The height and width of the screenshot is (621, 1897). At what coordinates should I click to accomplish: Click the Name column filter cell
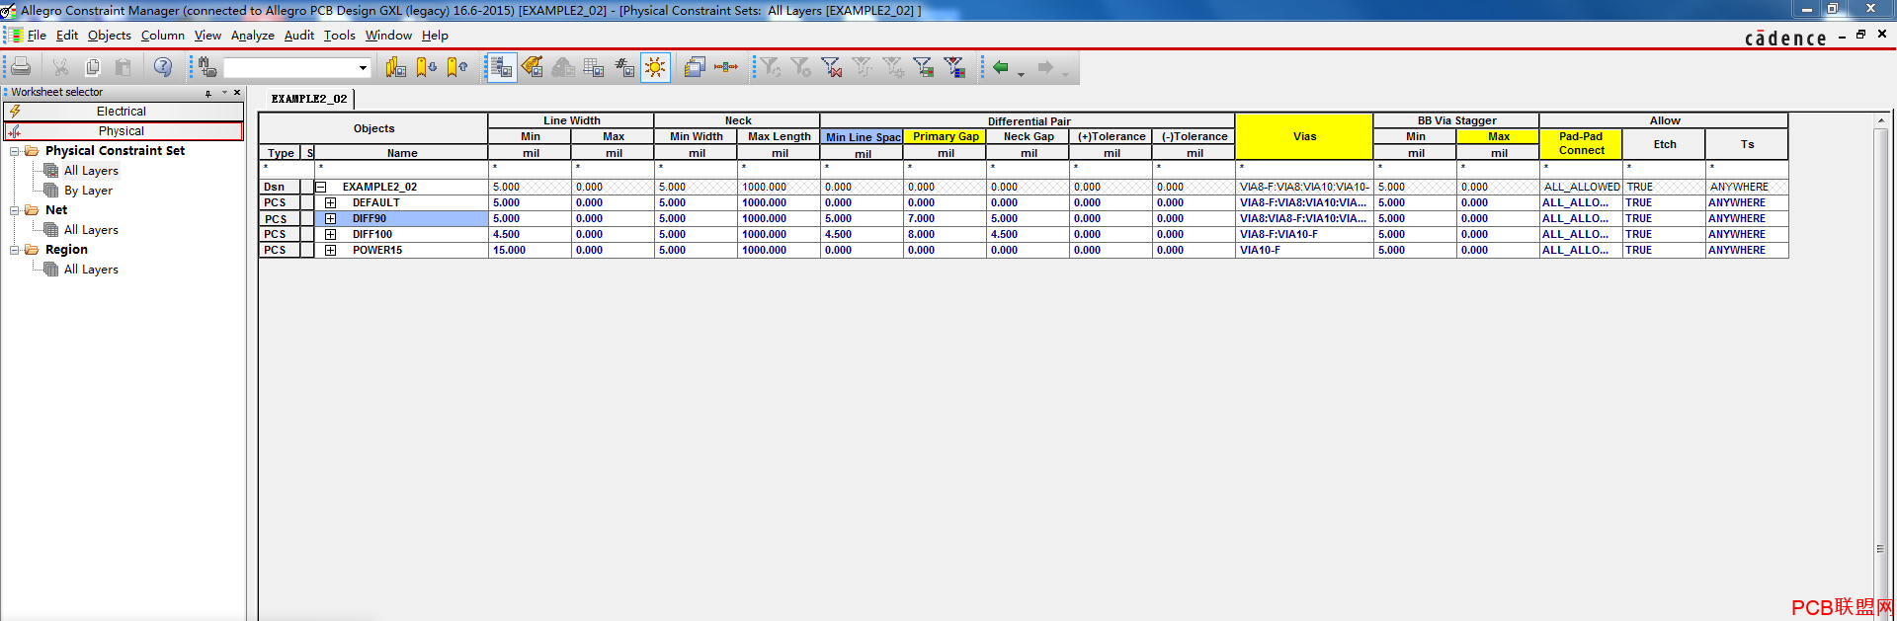tap(401, 168)
